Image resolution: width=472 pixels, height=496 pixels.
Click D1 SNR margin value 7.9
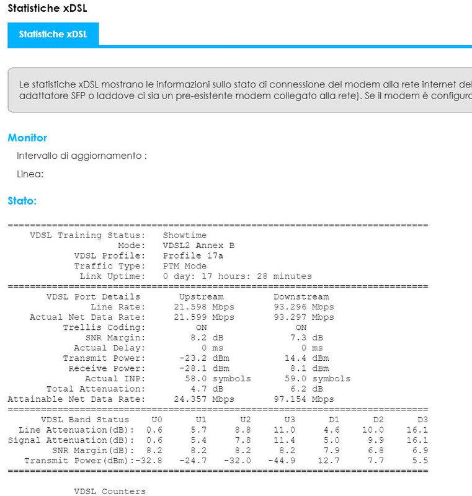[332, 450]
